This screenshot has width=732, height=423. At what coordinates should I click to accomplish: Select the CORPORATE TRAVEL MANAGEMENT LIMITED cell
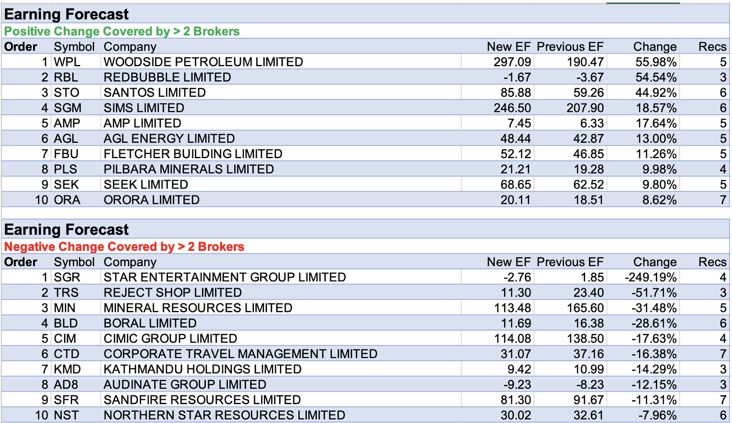240,354
